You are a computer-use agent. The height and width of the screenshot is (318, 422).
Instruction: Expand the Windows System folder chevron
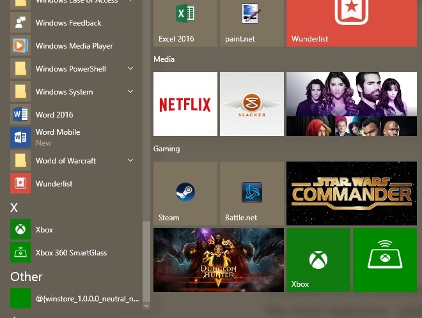tap(130, 91)
